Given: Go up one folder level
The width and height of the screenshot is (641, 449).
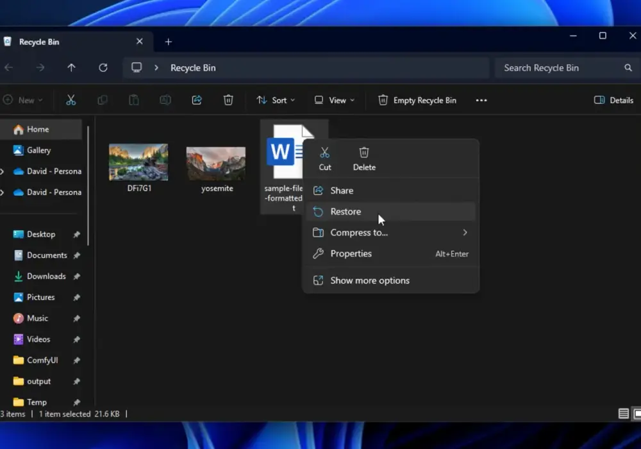Looking at the screenshot, I should (71, 67).
